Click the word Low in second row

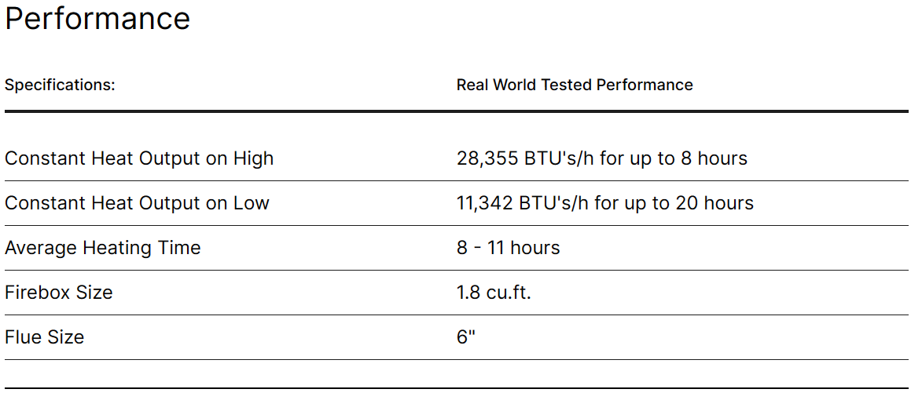(x=252, y=203)
